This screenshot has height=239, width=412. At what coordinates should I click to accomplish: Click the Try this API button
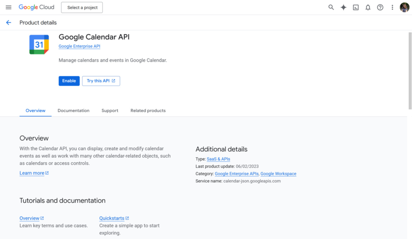101,80
